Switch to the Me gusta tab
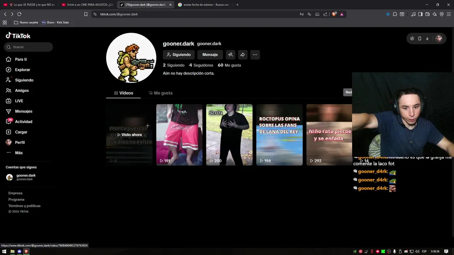454x255 pixels. [160, 93]
